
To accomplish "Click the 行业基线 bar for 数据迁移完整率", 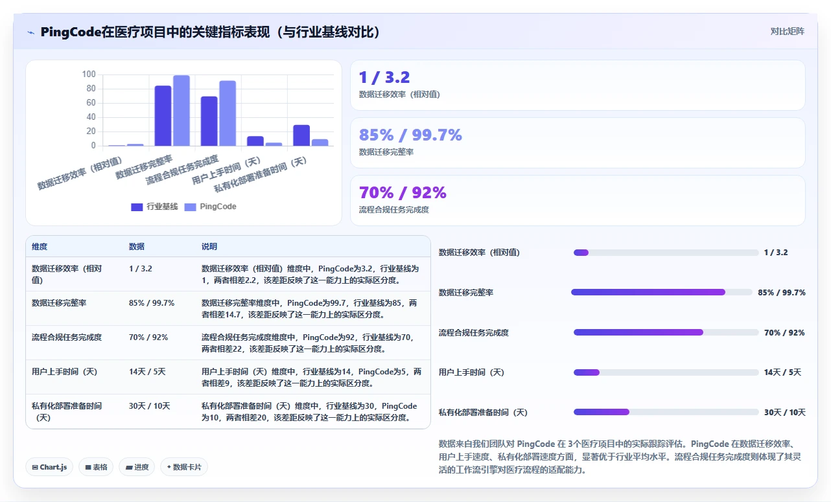I will (163, 116).
